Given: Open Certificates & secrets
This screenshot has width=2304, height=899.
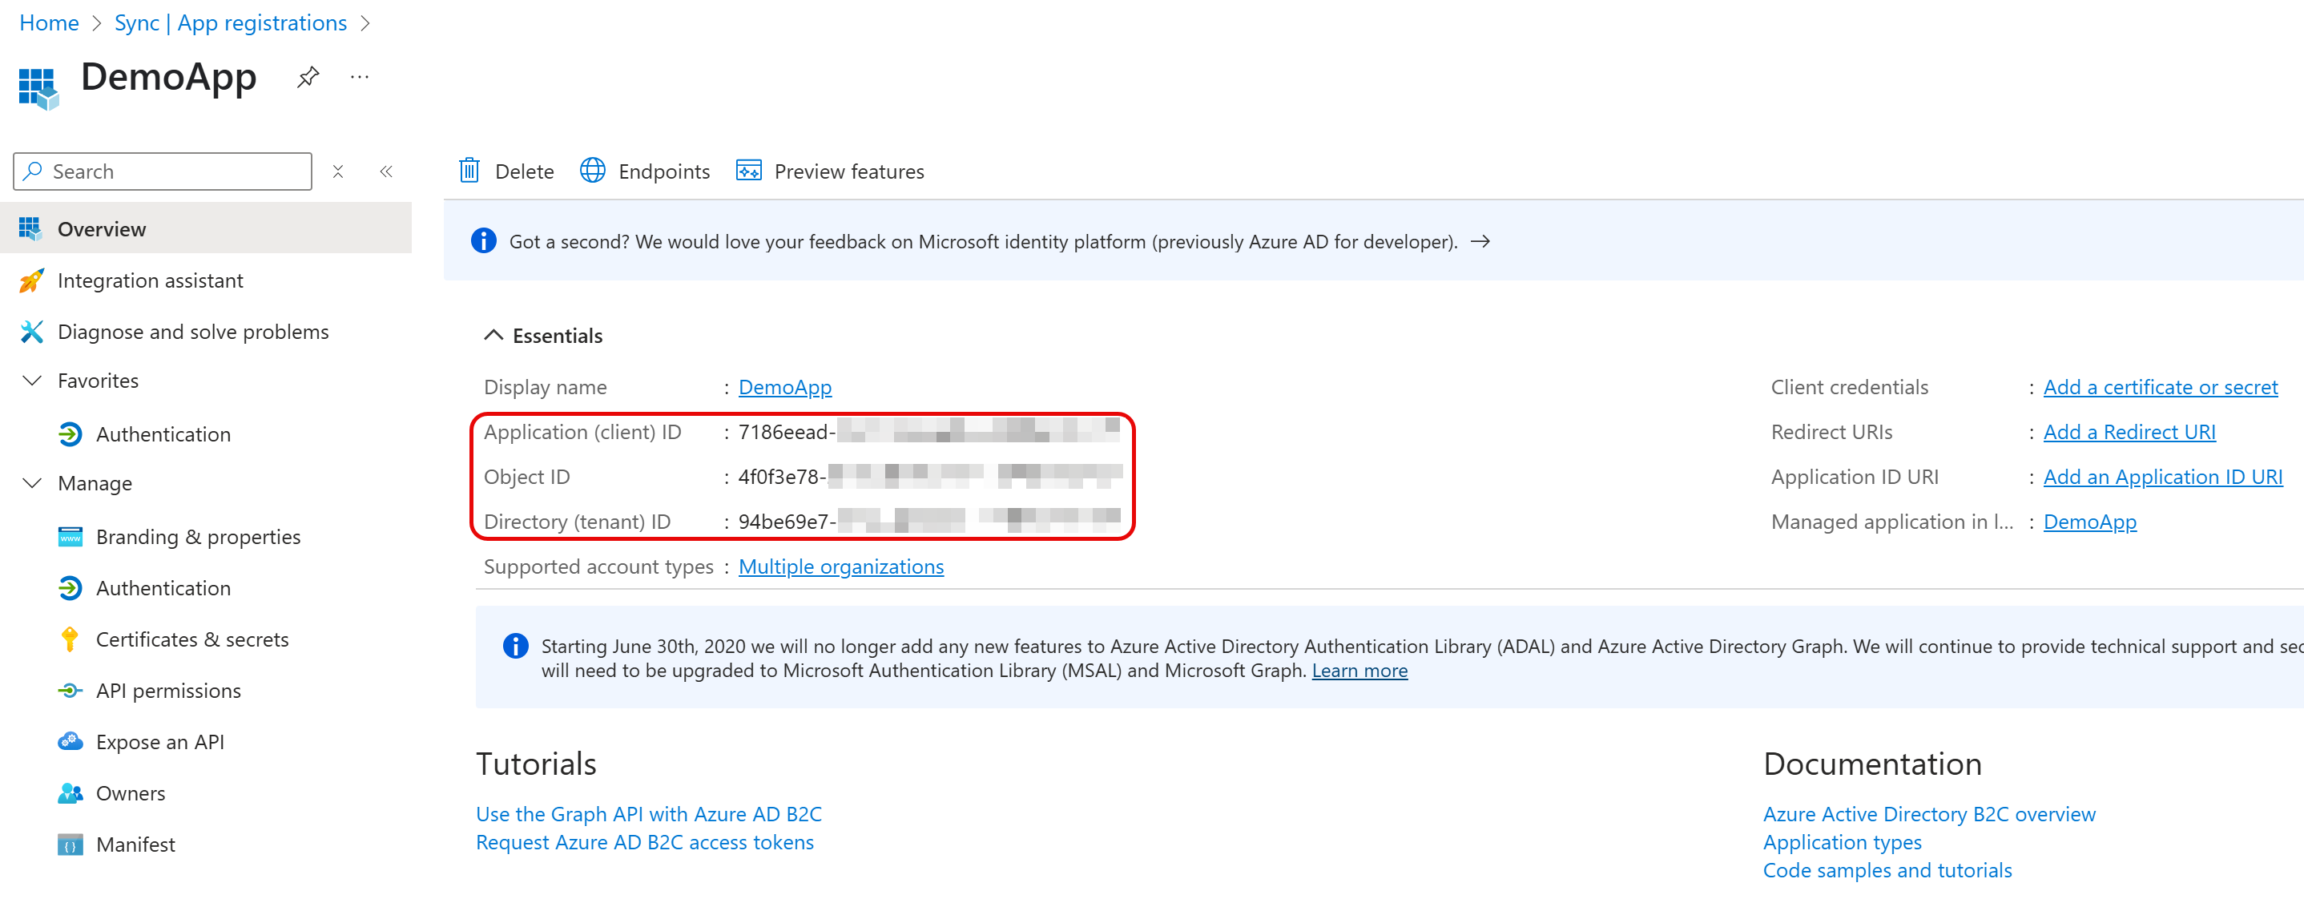Looking at the screenshot, I should tap(191, 639).
